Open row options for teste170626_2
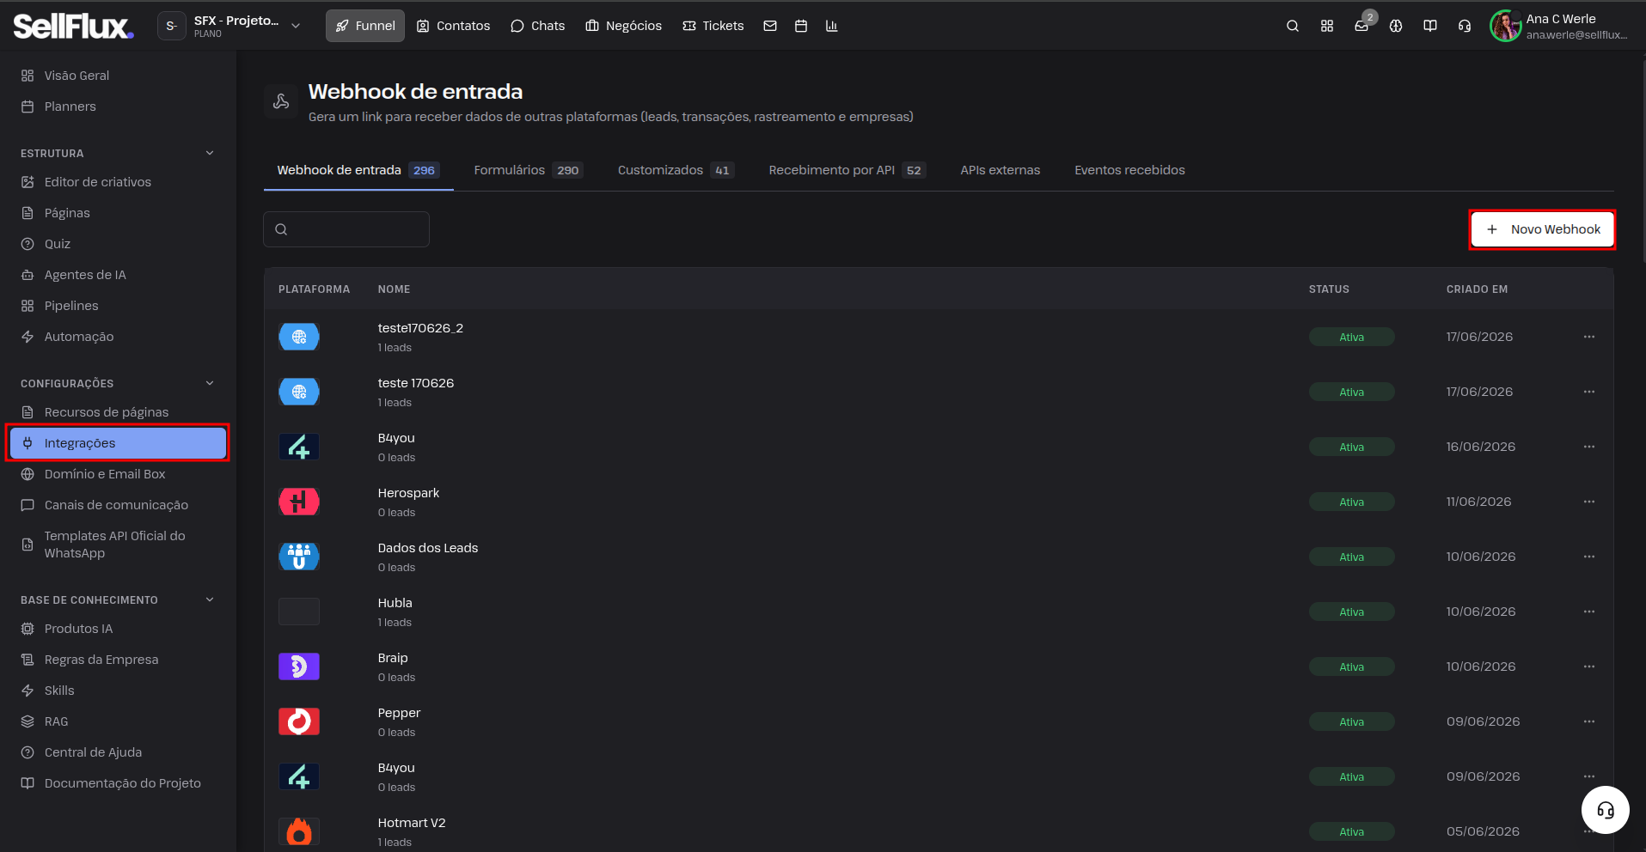Image resolution: width=1646 pixels, height=852 pixels. pos(1589,337)
